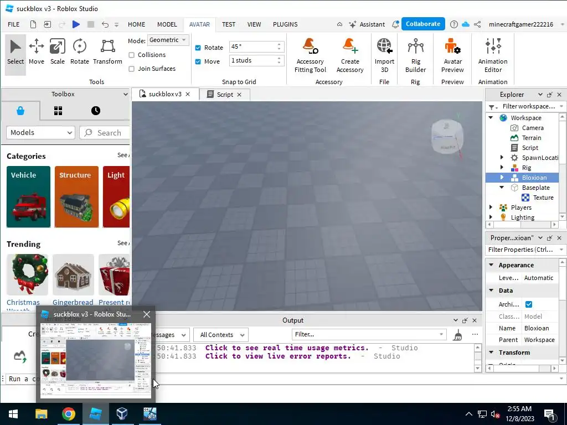Clear output with the broom icon
The image size is (567, 425).
pos(458,335)
